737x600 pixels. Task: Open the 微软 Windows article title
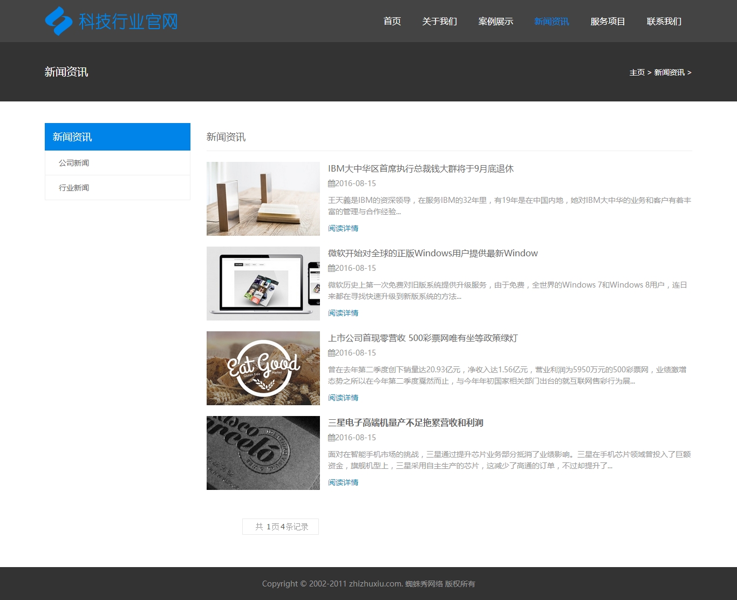[x=433, y=254]
